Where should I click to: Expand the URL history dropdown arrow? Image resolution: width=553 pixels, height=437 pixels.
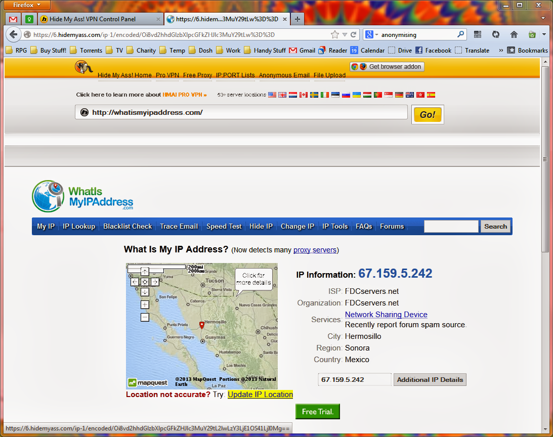pyautogui.click(x=345, y=34)
